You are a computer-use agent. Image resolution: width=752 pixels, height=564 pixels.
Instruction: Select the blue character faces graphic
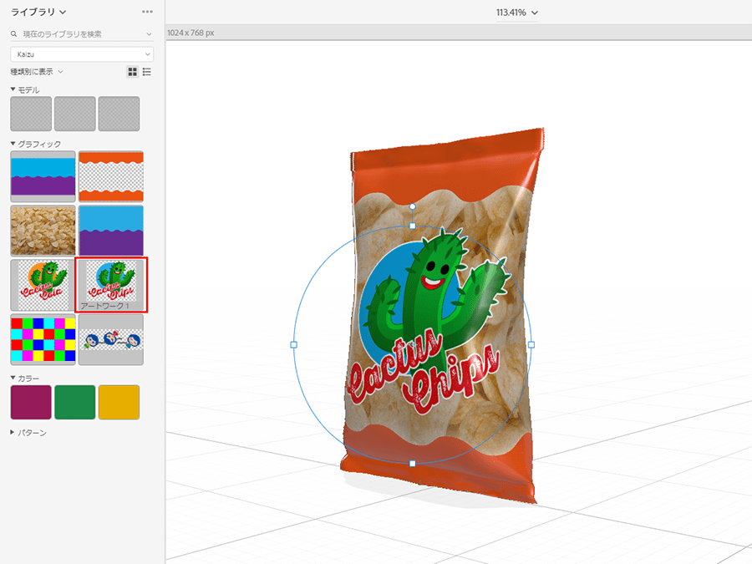pos(111,339)
